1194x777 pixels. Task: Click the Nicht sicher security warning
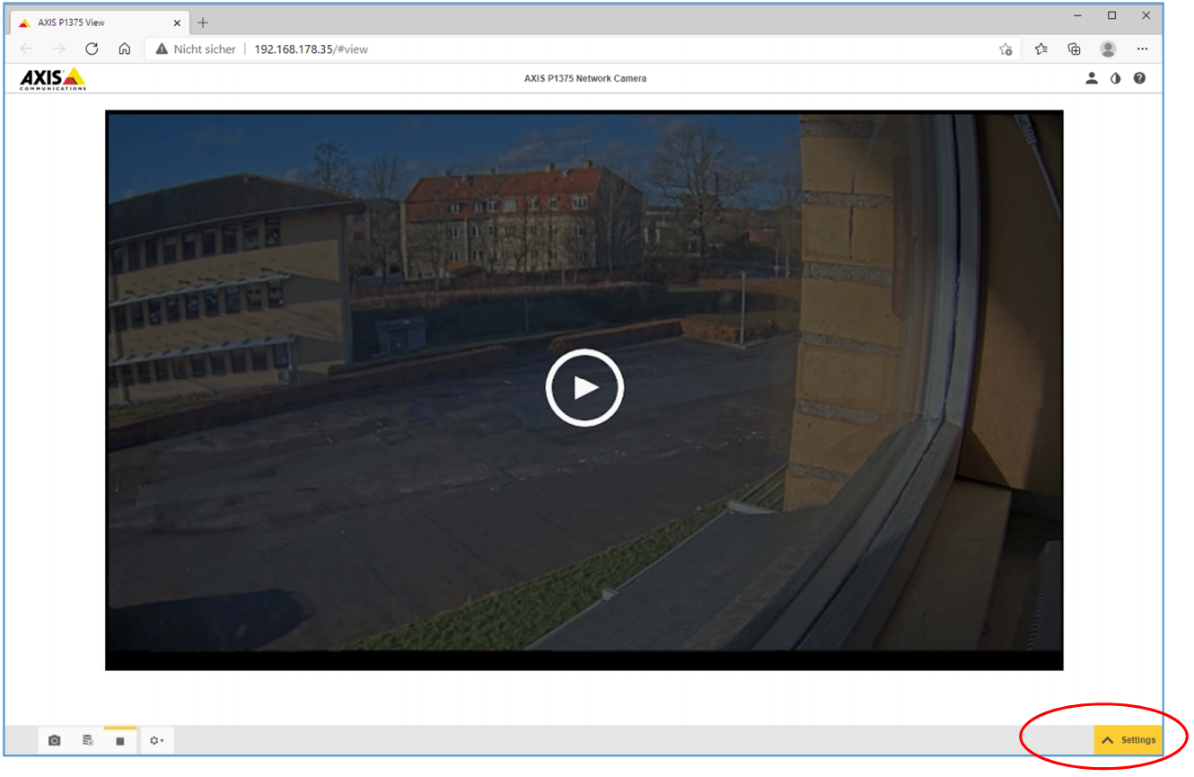(196, 49)
